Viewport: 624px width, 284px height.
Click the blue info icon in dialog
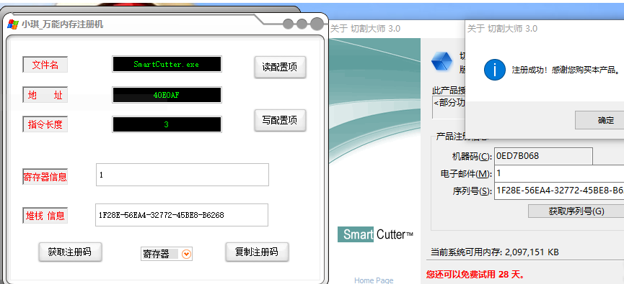(495, 70)
